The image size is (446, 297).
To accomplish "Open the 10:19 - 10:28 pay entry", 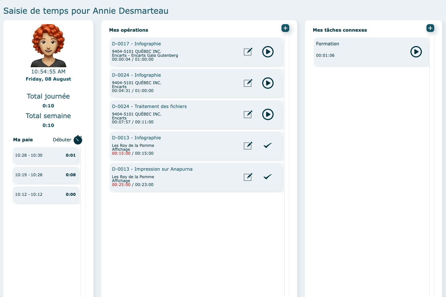I will tap(46, 175).
